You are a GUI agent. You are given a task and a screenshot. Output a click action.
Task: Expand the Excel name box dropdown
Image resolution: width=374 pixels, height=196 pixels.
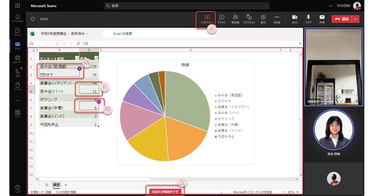tap(57, 44)
